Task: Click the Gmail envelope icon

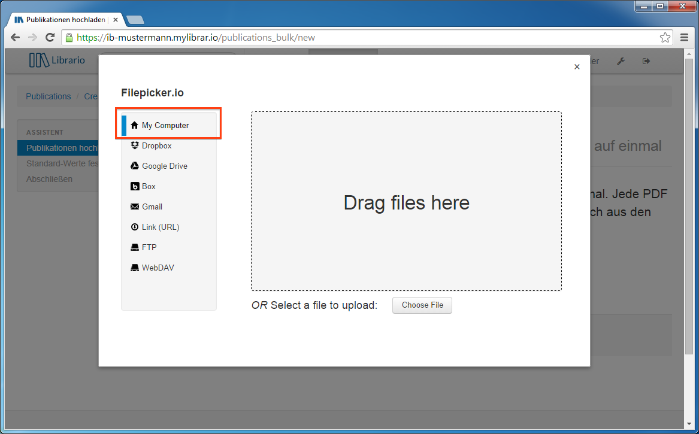Action: [135, 207]
